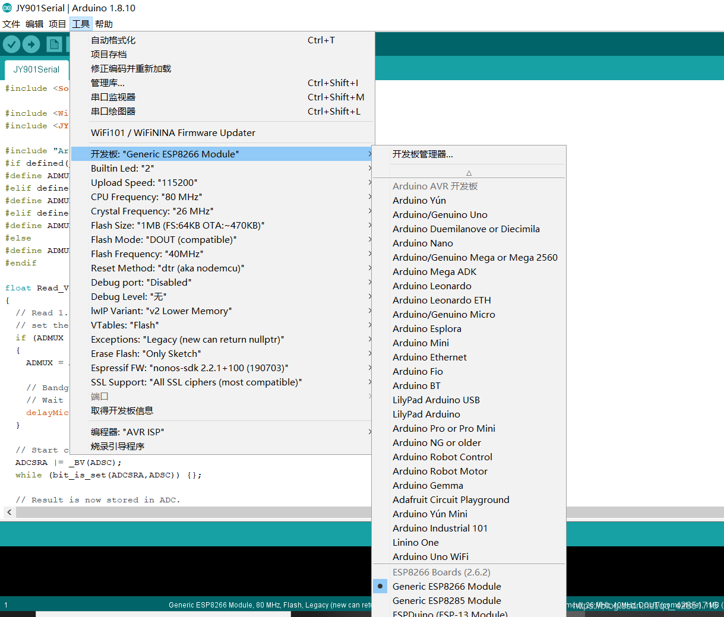The image size is (724, 617).
Task: Open the Debug Level submenu
Action: 222,296
